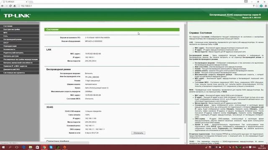The image size is (268, 150).
Task: Open Расширенные настройки маршрутизации menu item
Action: click(20, 59)
